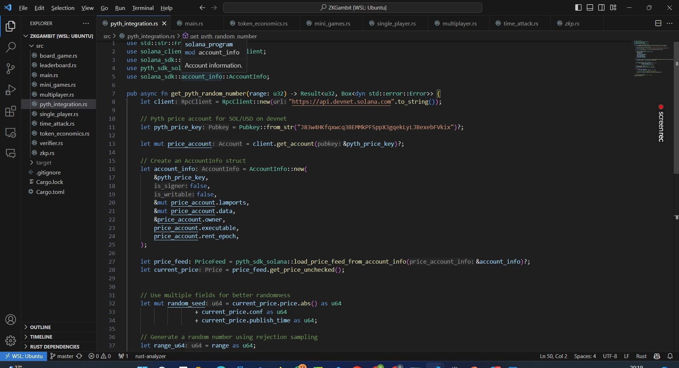Click master branch in status bar
The height and width of the screenshot is (368, 679).
62,356
